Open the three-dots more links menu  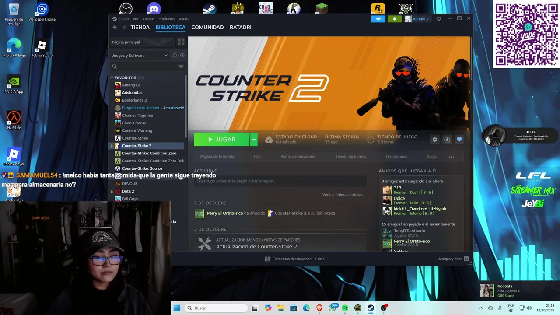pyautogui.click(x=451, y=157)
